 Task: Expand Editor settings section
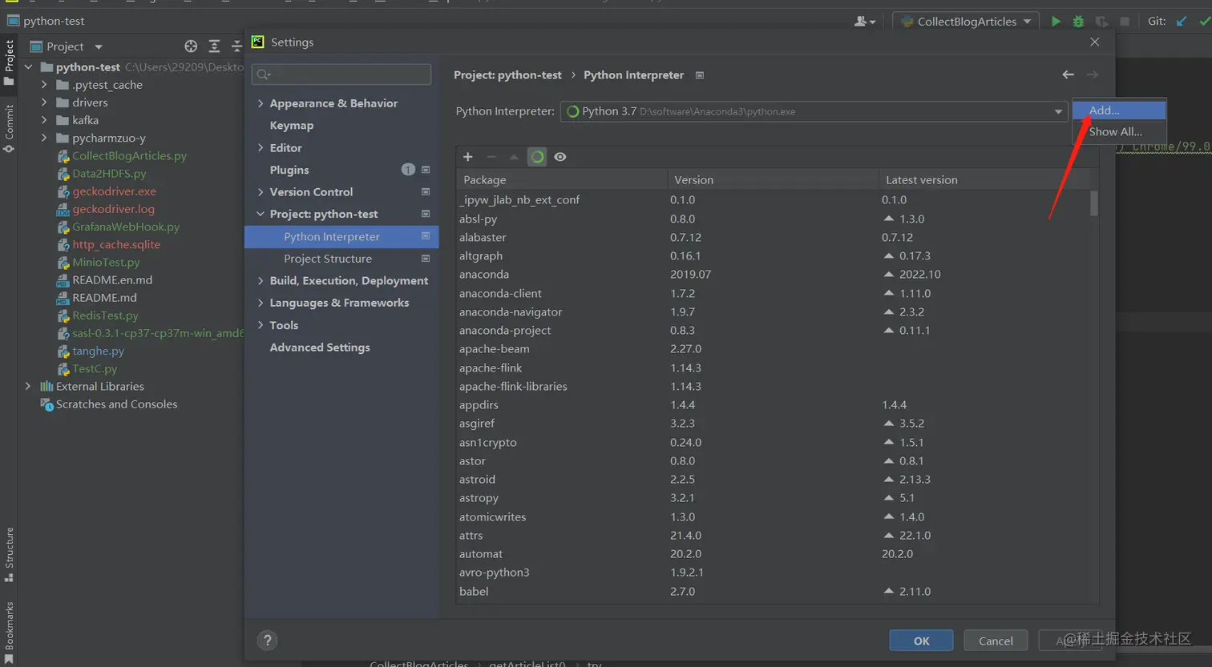point(261,147)
